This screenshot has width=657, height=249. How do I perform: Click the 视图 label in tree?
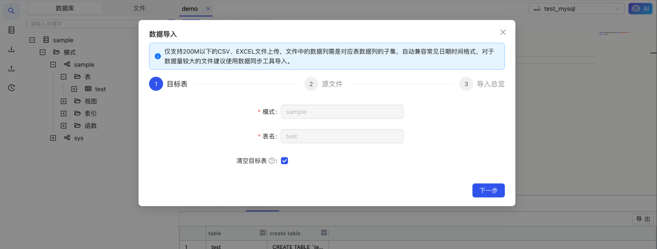tap(90, 101)
